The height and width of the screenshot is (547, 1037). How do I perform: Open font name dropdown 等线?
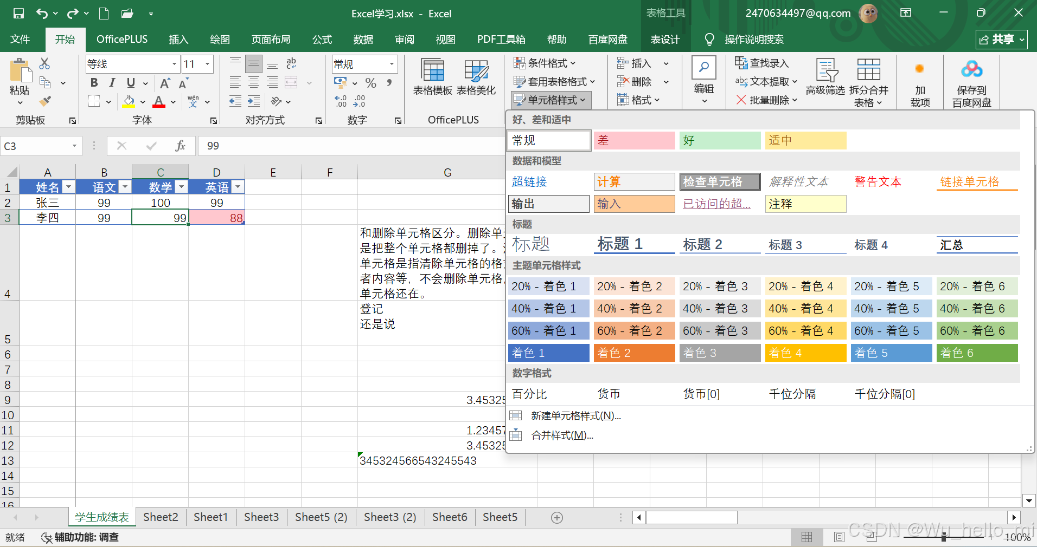click(175, 64)
